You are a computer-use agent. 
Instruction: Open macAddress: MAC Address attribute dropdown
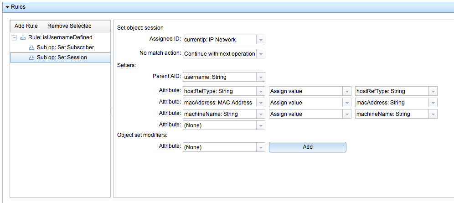(261, 103)
